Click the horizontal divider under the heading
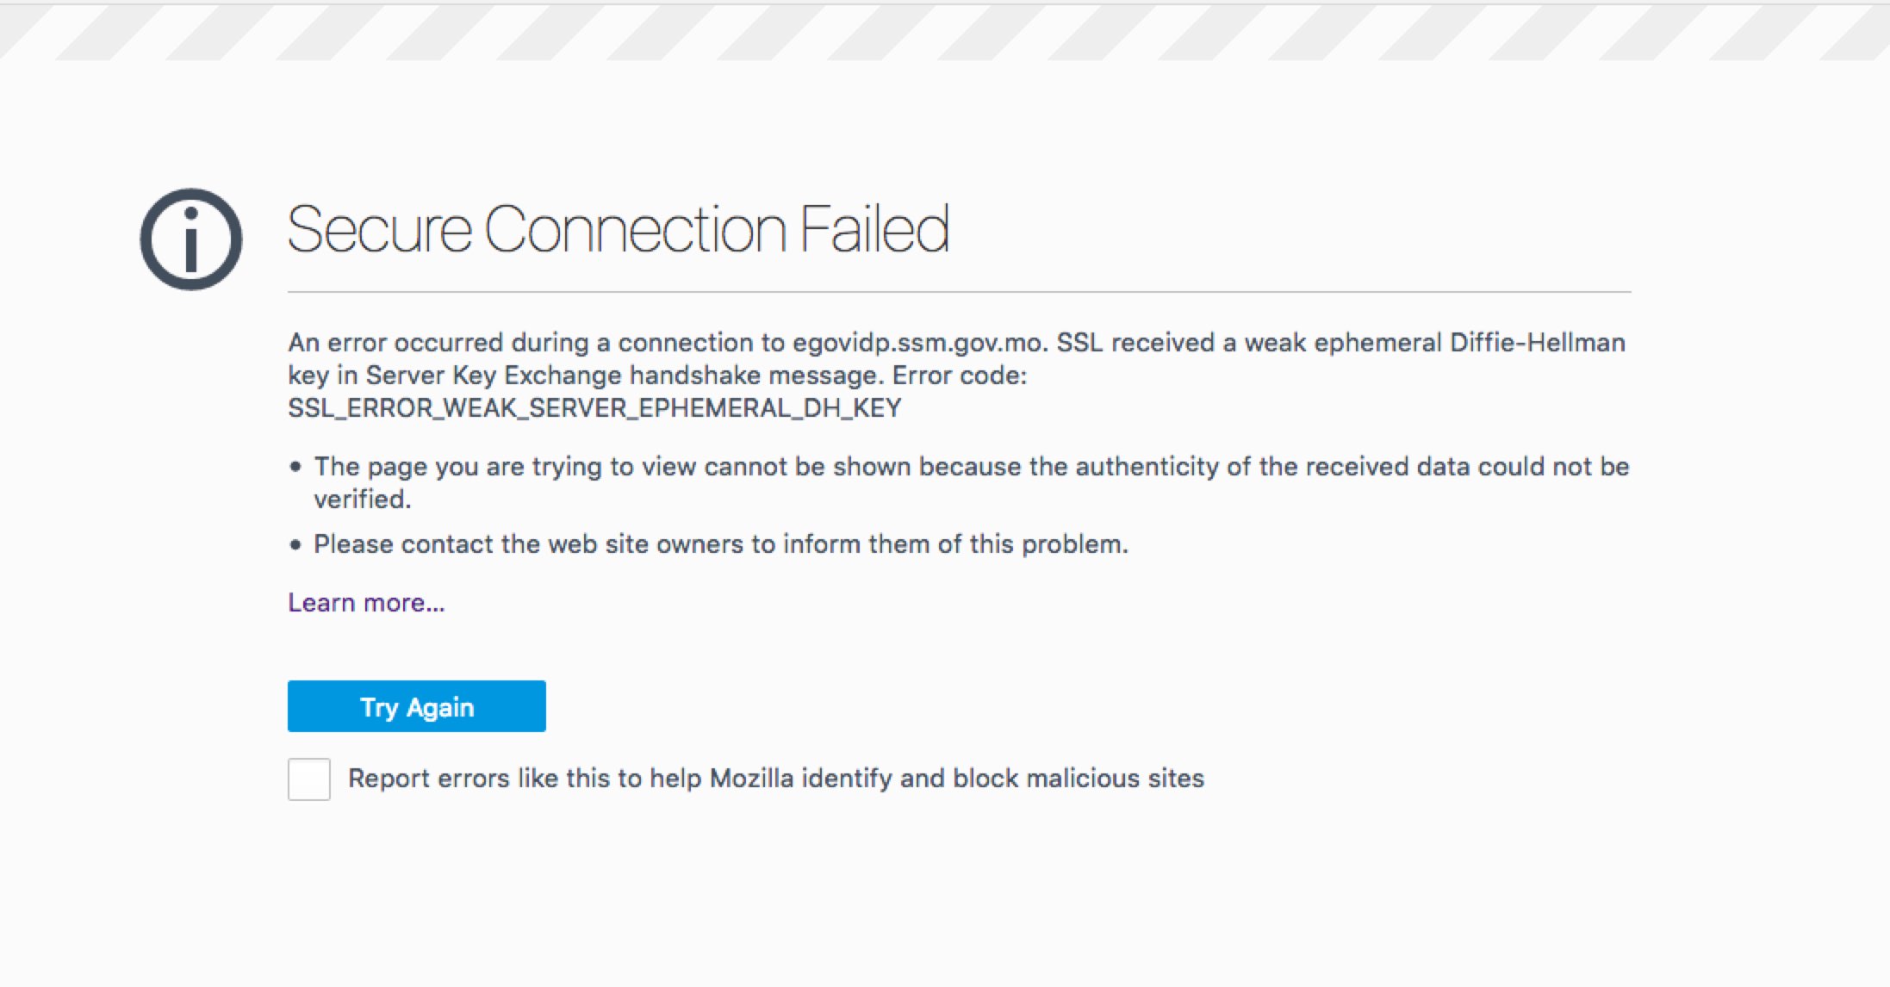 959,292
